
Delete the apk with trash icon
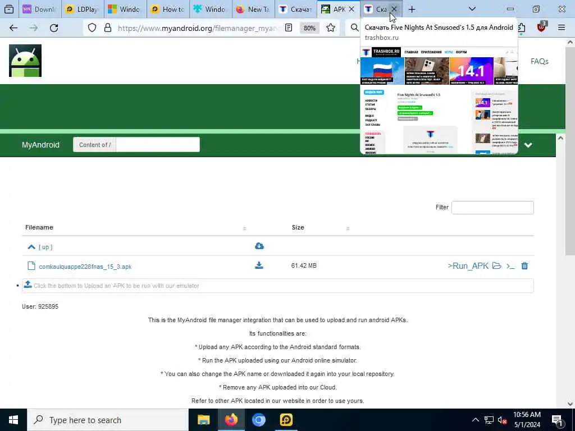pyautogui.click(x=525, y=265)
